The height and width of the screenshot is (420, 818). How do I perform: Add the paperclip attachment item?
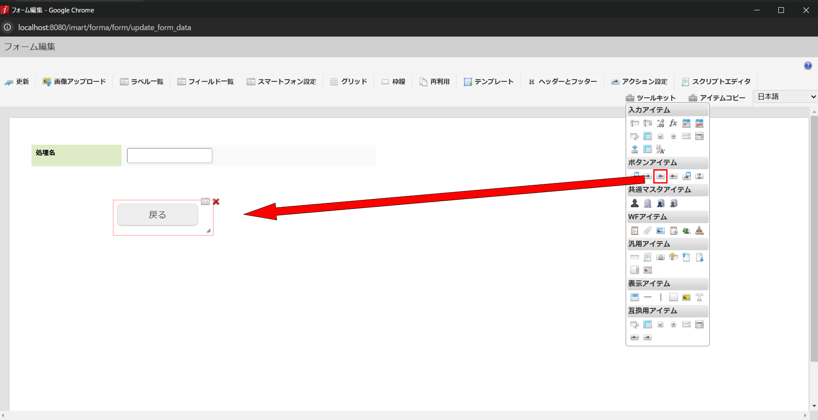click(648, 231)
